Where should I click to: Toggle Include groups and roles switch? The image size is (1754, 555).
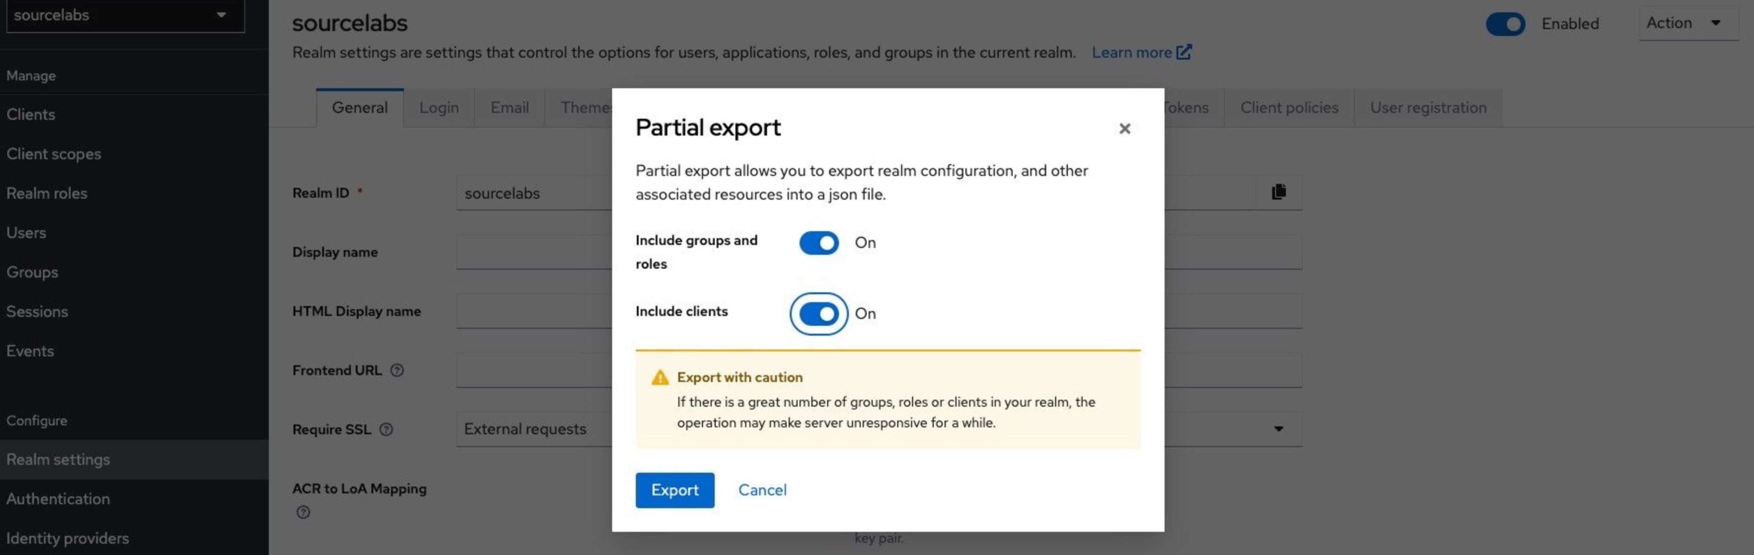(818, 243)
